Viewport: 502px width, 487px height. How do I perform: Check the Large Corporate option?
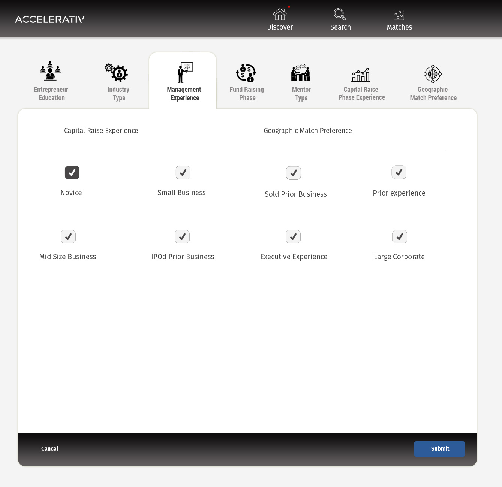(x=400, y=237)
